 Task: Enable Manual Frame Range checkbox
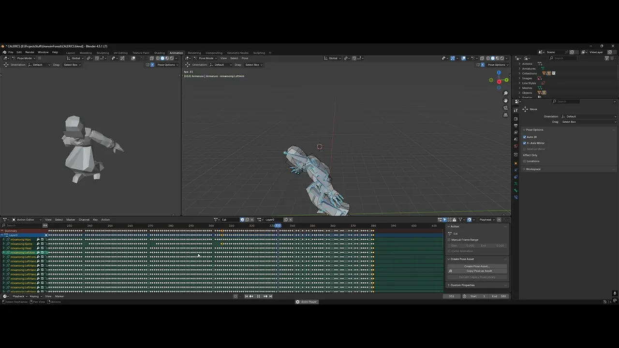click(449, 240)
